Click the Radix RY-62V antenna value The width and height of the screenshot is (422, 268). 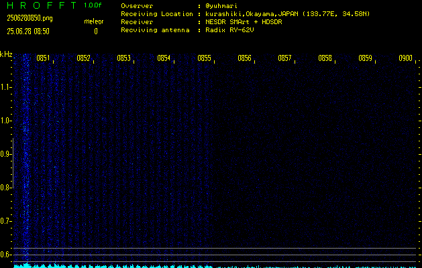[x=229, y=30]
